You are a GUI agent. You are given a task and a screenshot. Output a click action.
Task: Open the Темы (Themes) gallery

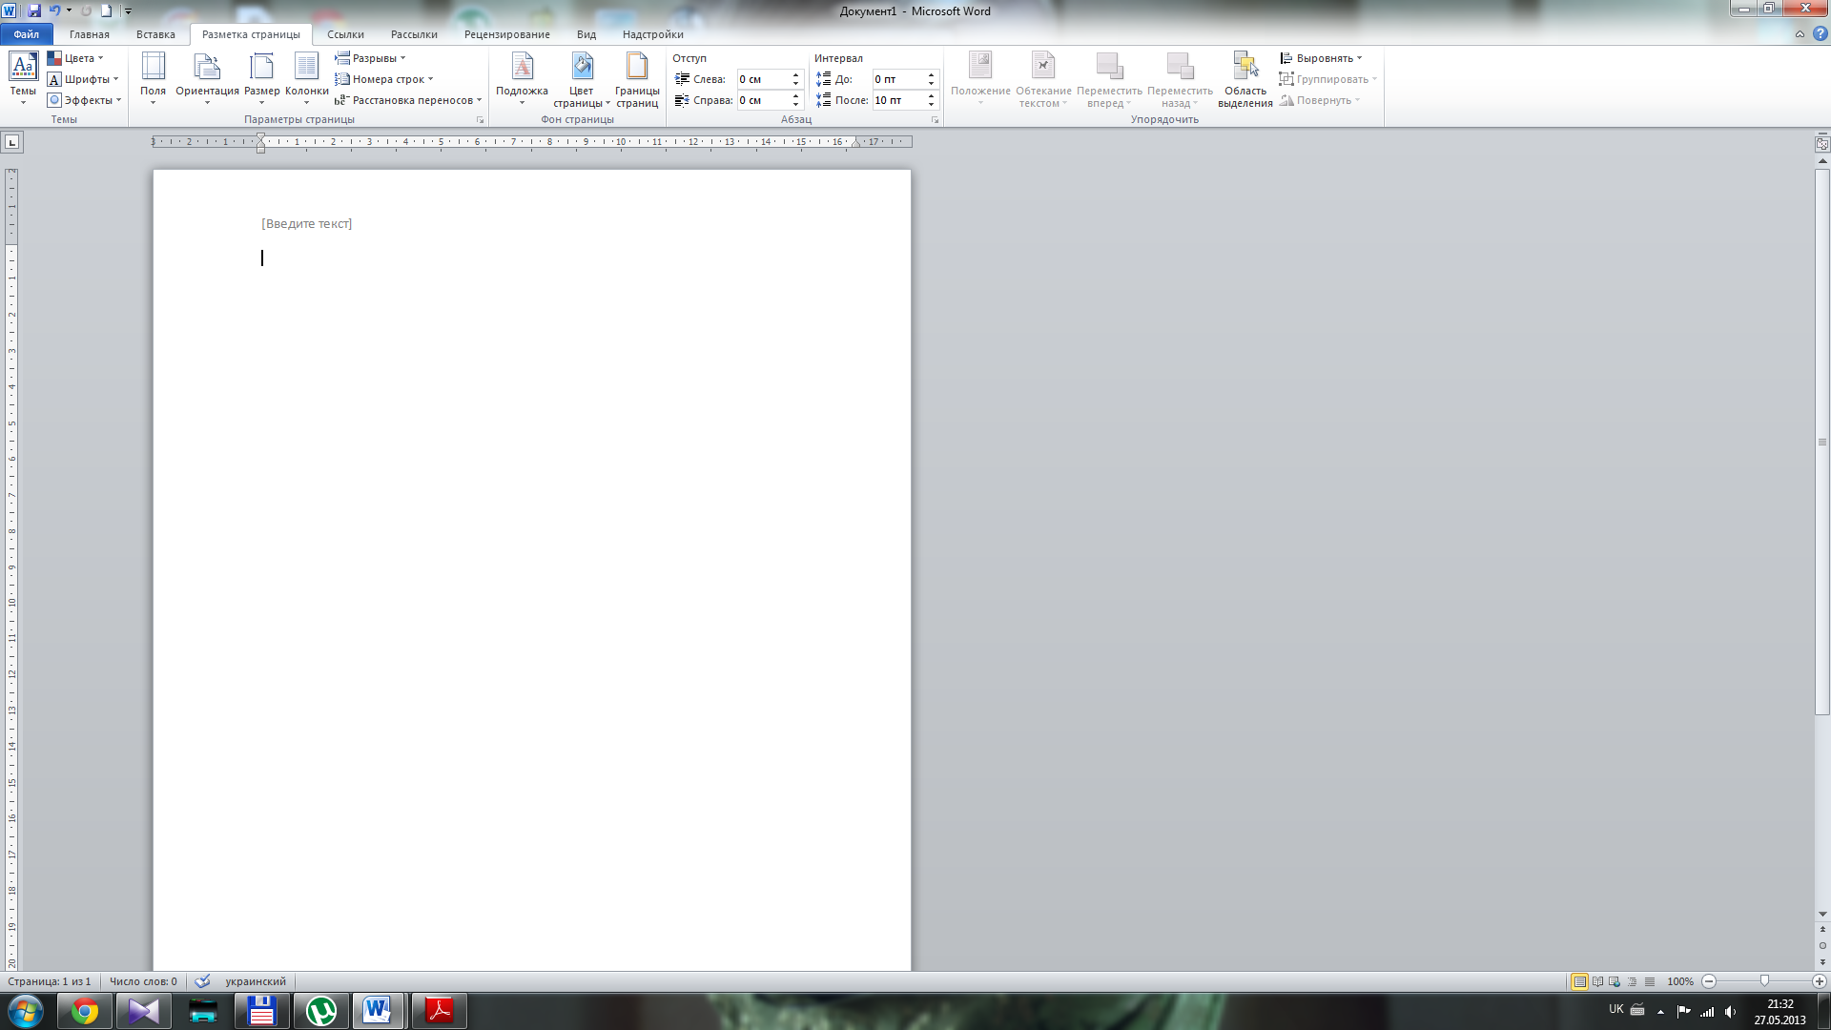(x=23, y=78)
